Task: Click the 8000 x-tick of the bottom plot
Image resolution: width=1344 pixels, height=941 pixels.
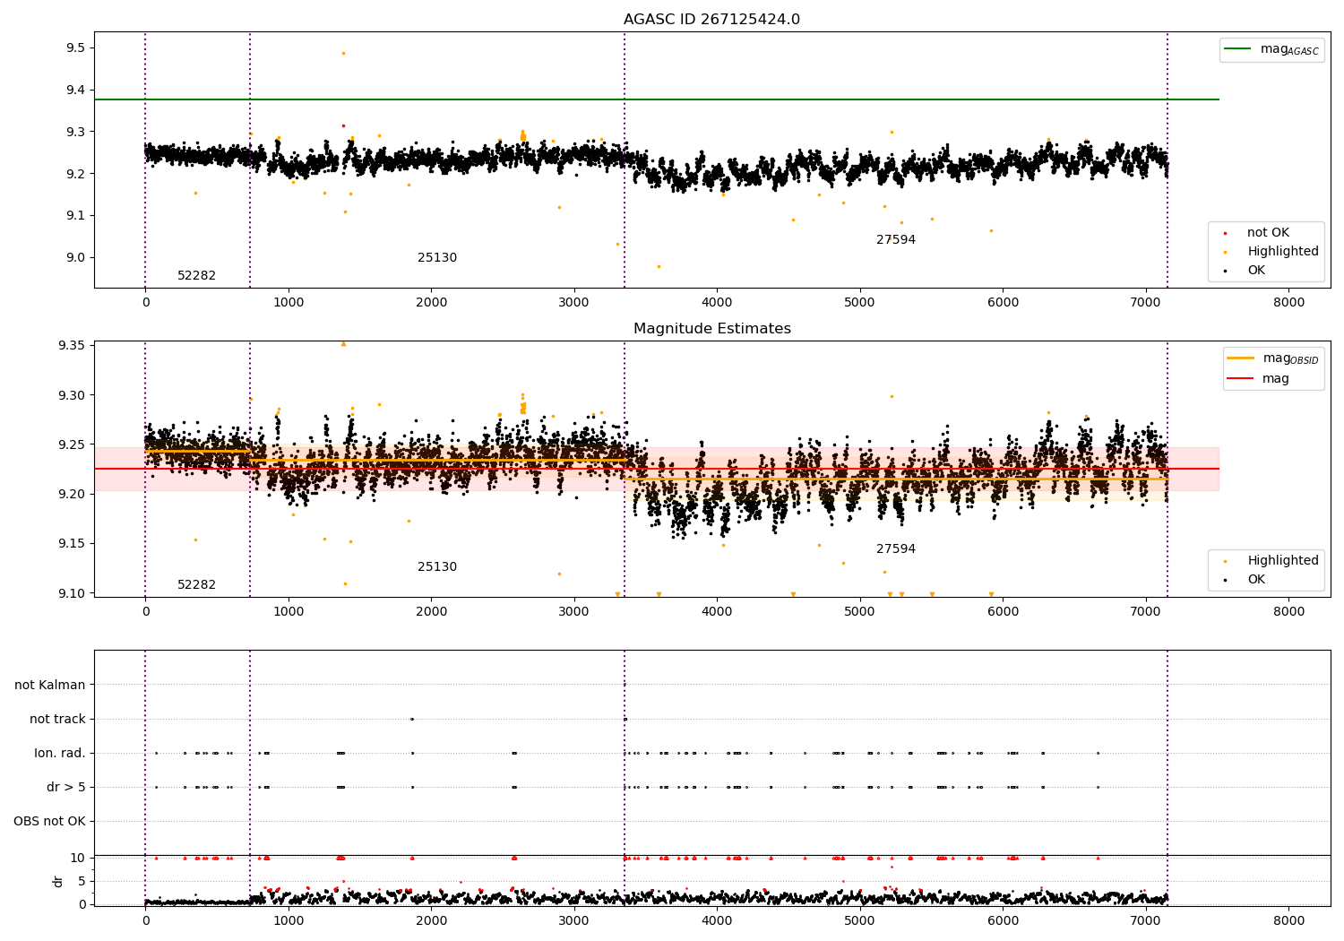Action: (1288, 920)
